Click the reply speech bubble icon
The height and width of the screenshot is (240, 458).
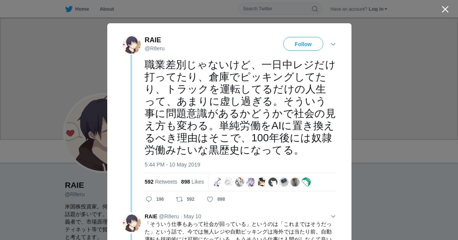point(149,199)
